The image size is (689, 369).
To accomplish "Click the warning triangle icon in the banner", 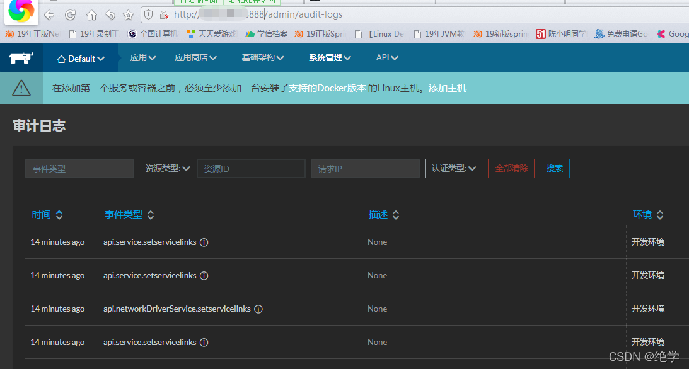I will click(x=21, y=88).
